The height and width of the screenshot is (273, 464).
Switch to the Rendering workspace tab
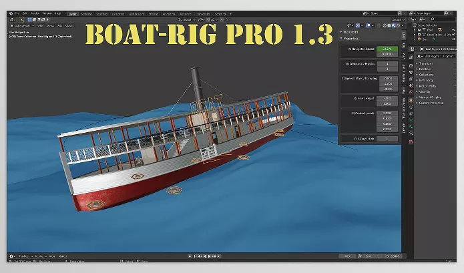pos(185,13)
